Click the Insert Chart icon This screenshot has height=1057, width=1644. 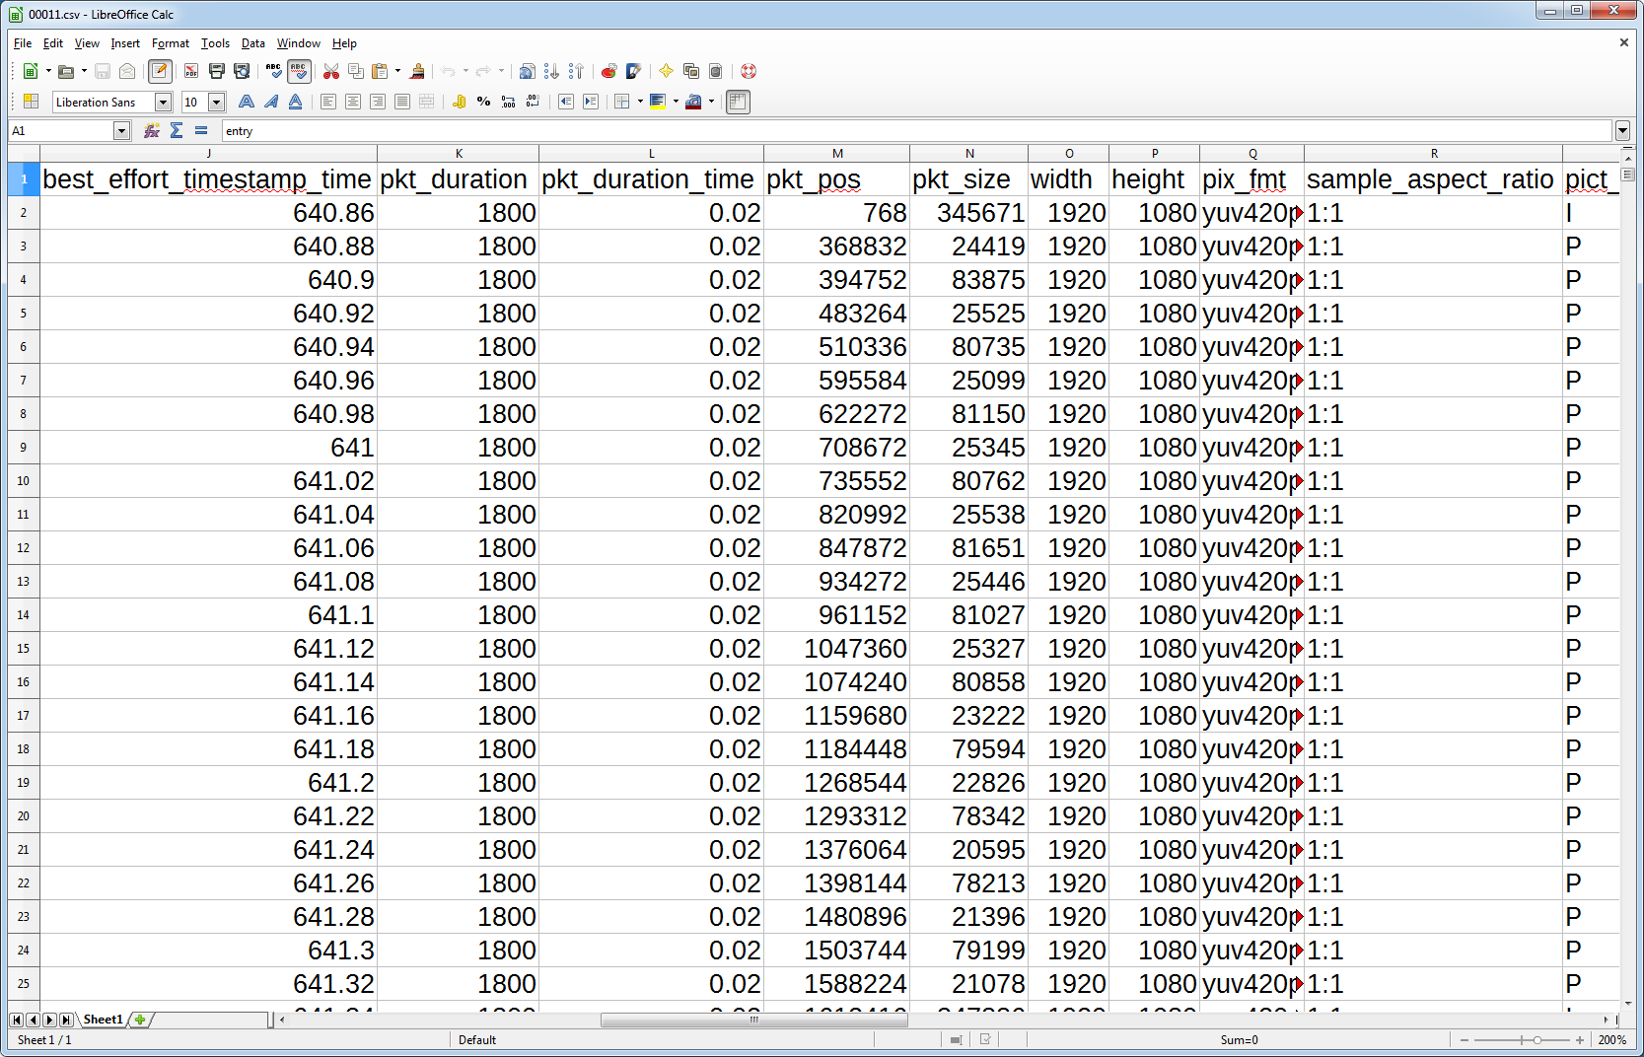pos(608,71)
